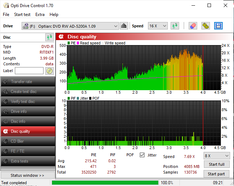Open the Help menu
The image size is (234, 186).
pos(54,15)
